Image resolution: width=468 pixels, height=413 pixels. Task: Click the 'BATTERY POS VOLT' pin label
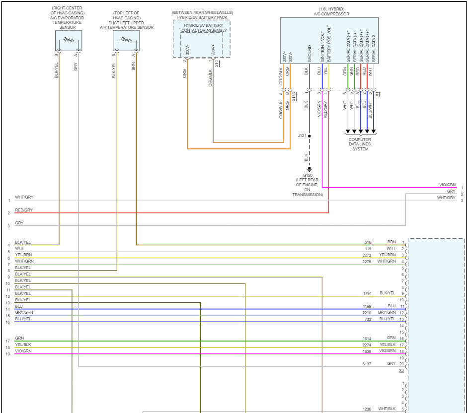[x=329, y=44]
